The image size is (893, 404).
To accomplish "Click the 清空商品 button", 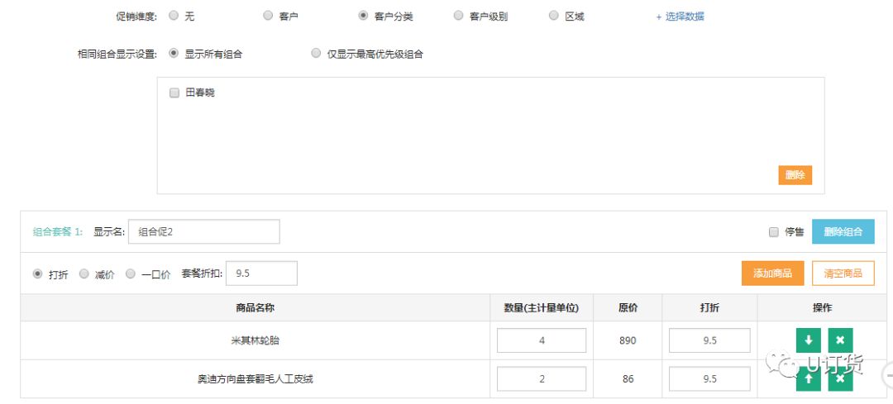I will [x=843, y=273].
